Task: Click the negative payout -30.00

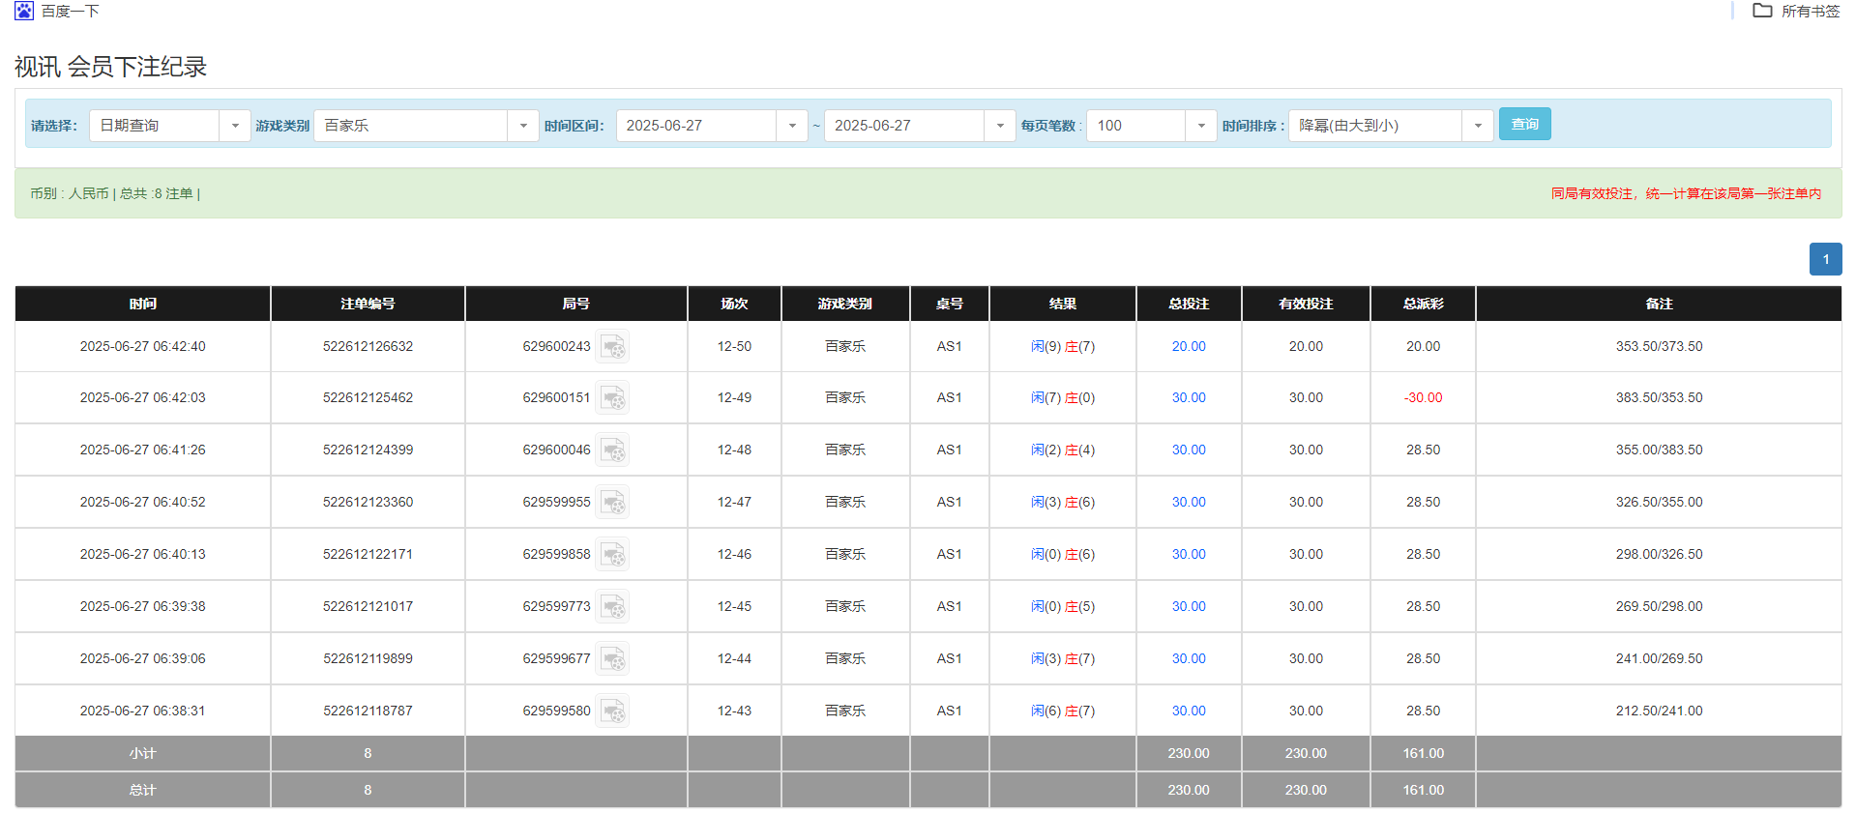Action: [x=1423, y=397]
